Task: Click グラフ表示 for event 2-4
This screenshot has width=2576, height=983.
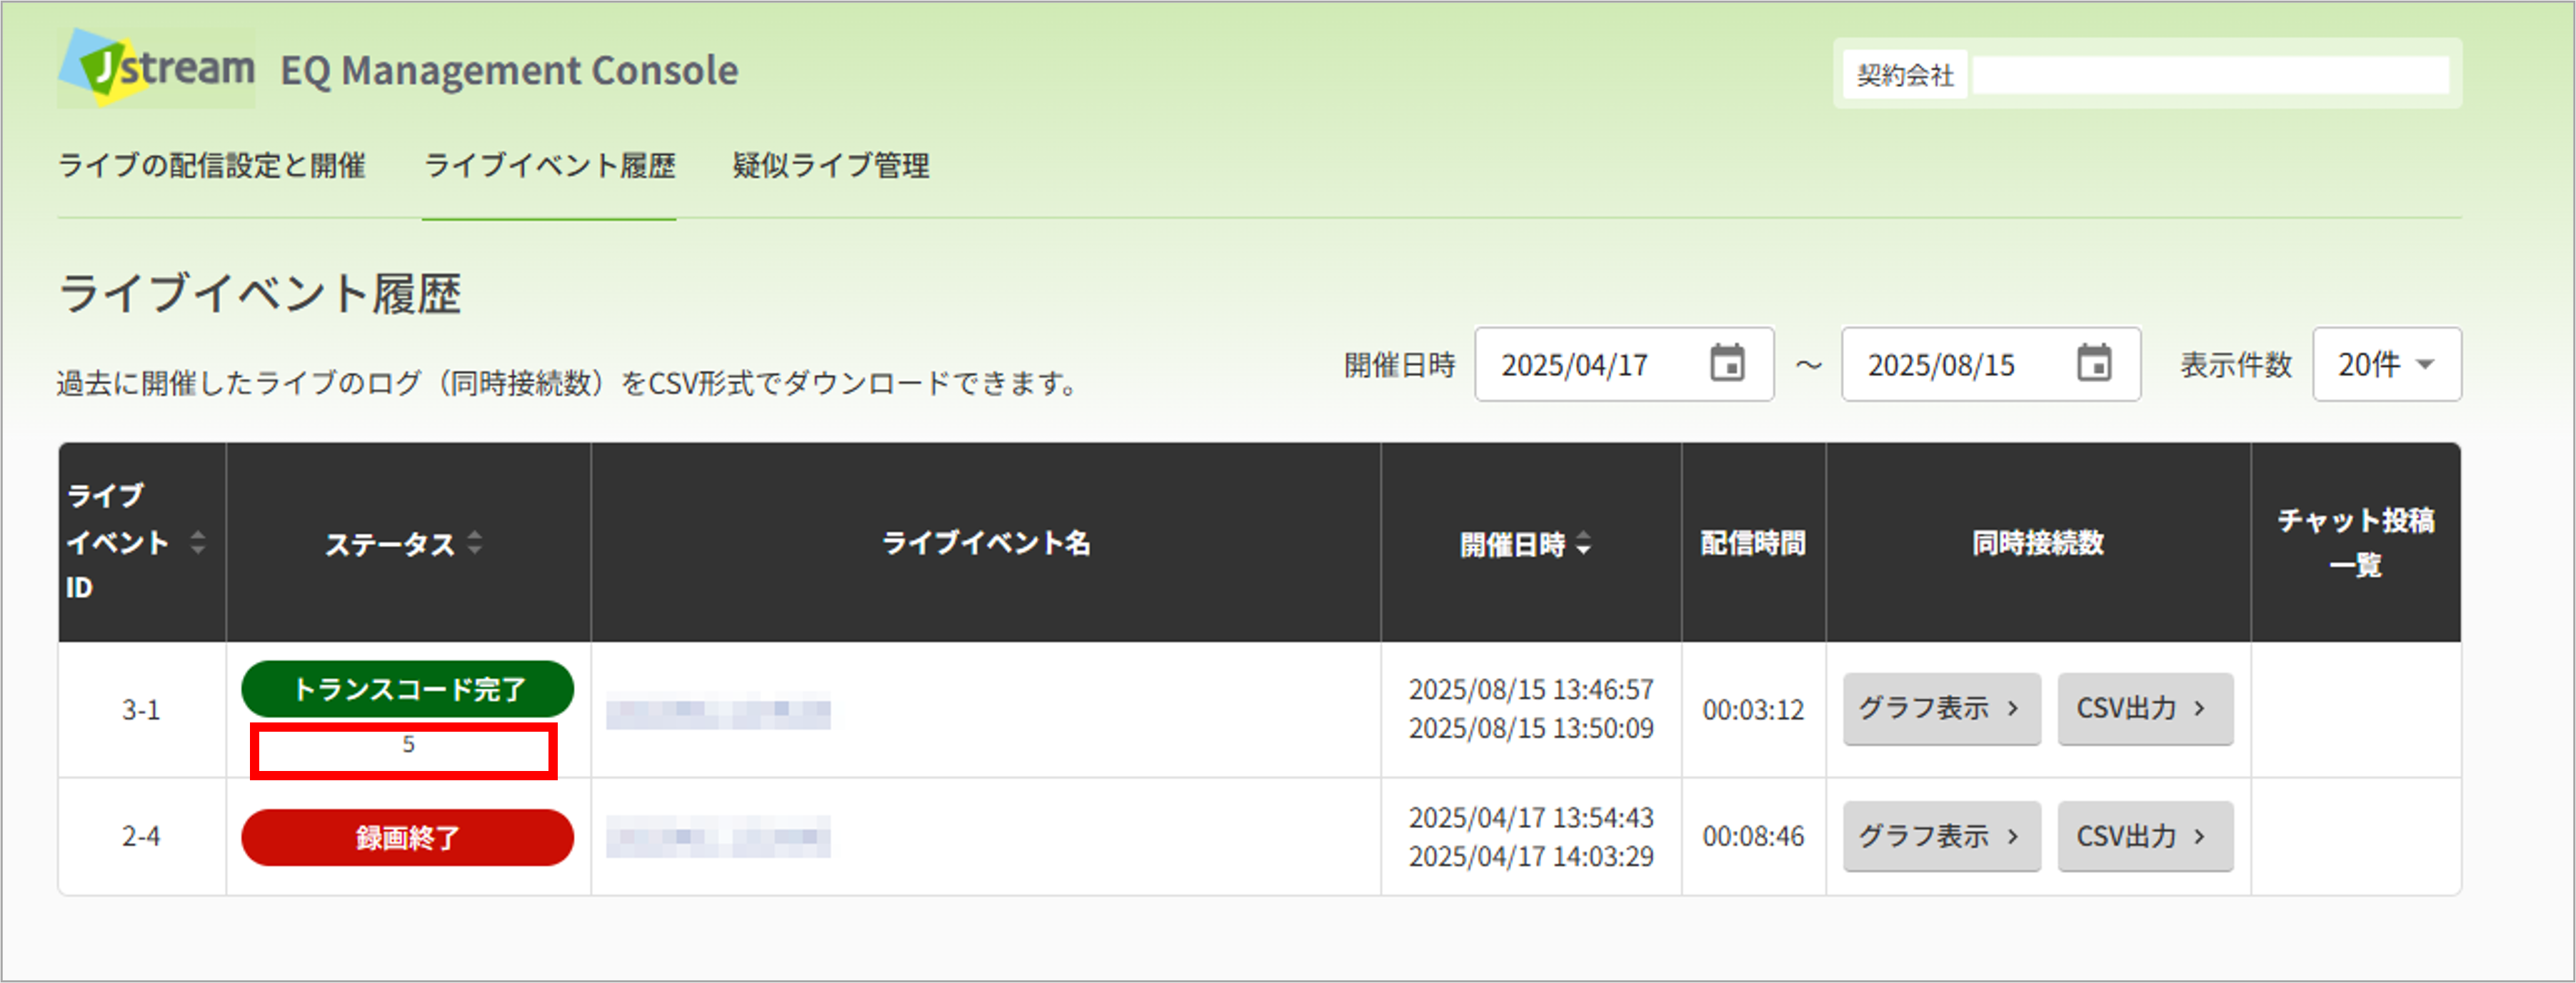Action: (x=1941, y=836)
